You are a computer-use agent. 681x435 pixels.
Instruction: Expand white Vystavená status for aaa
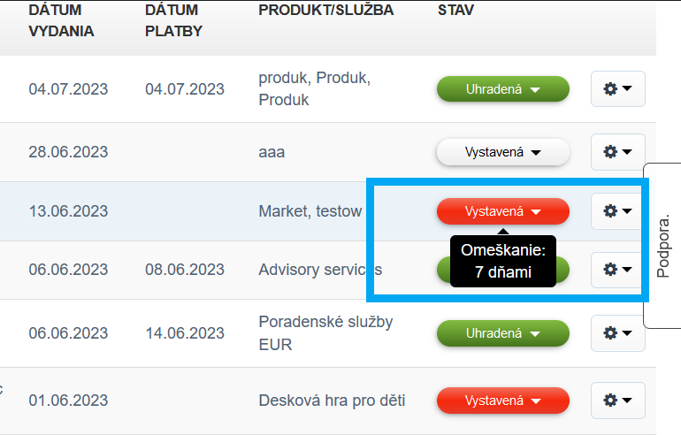point(502,152)
